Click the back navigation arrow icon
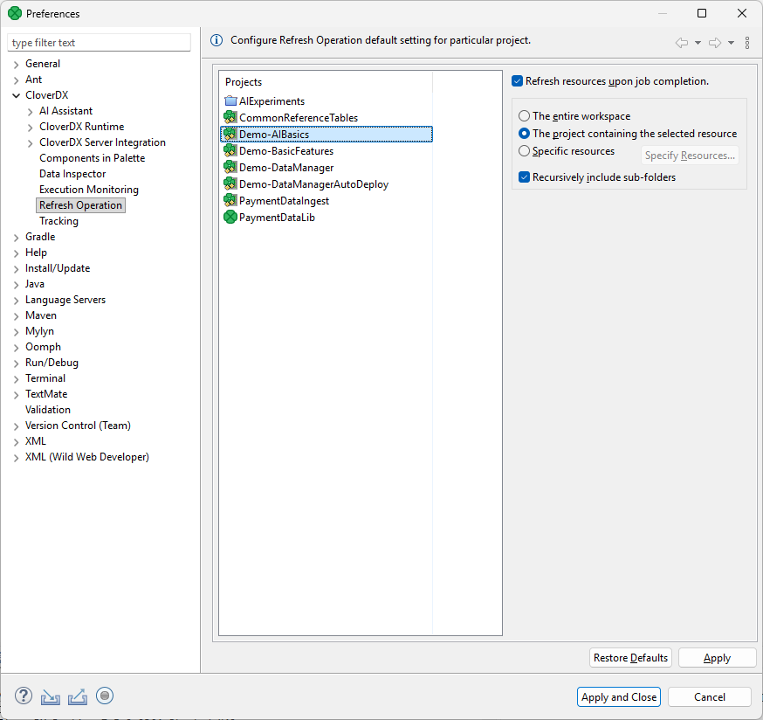This screenshot has height=720, width=763. [682, 43]
